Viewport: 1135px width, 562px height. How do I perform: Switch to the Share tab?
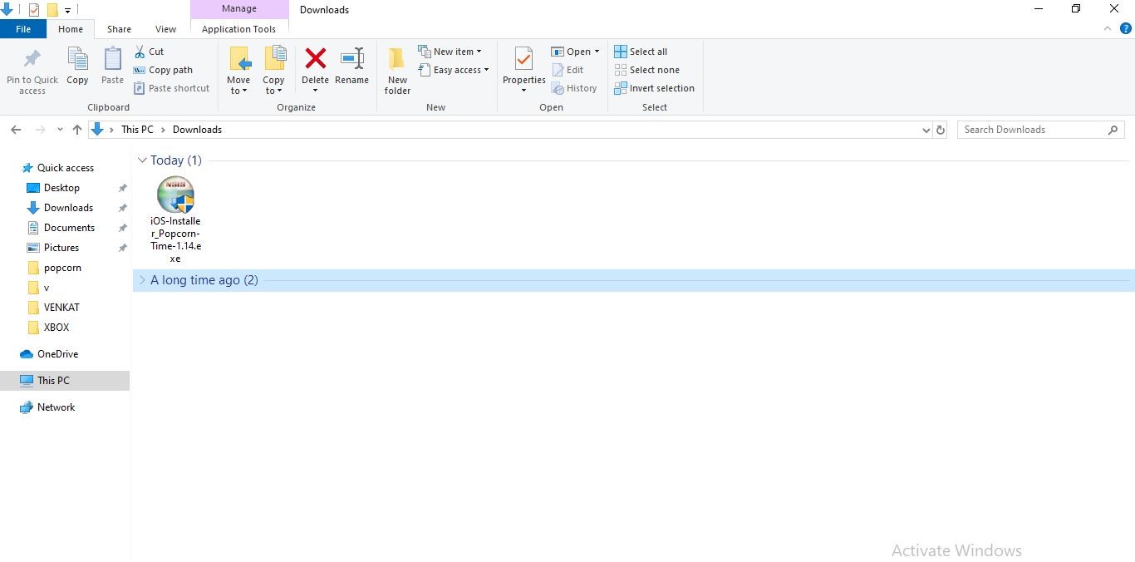(x=119, y=29)
